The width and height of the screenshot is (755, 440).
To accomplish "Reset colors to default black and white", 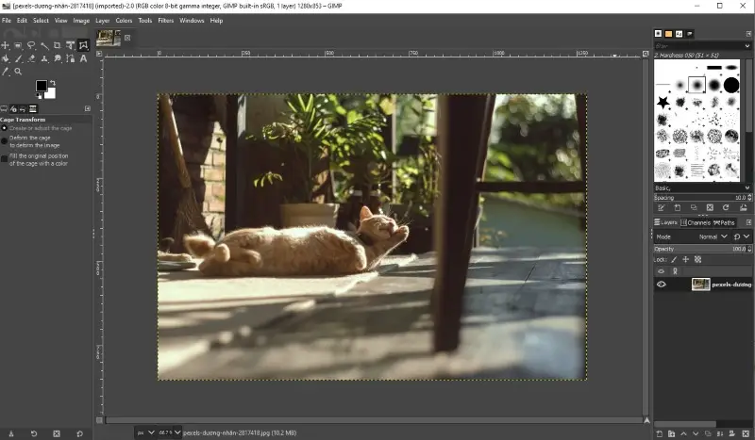I will click(x=39, y=96).
